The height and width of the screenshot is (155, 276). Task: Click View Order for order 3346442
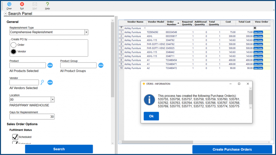[258, 52]
